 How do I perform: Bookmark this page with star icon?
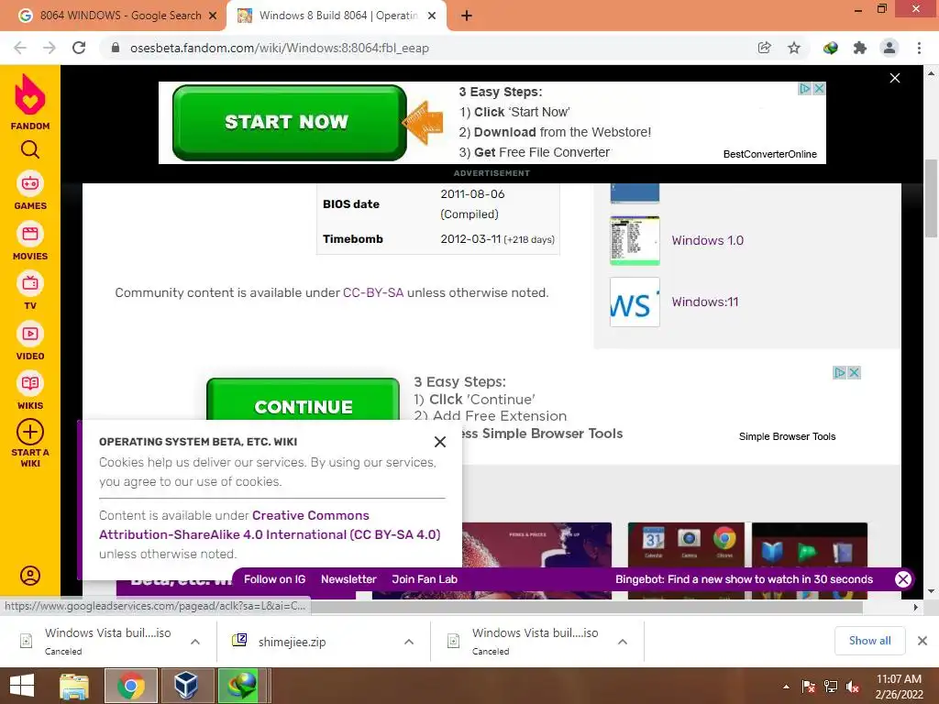click(794, 48)
